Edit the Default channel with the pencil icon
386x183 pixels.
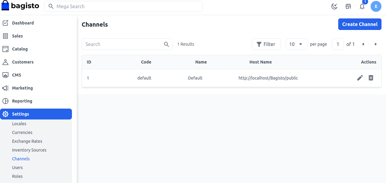click(x=360, y=78)
